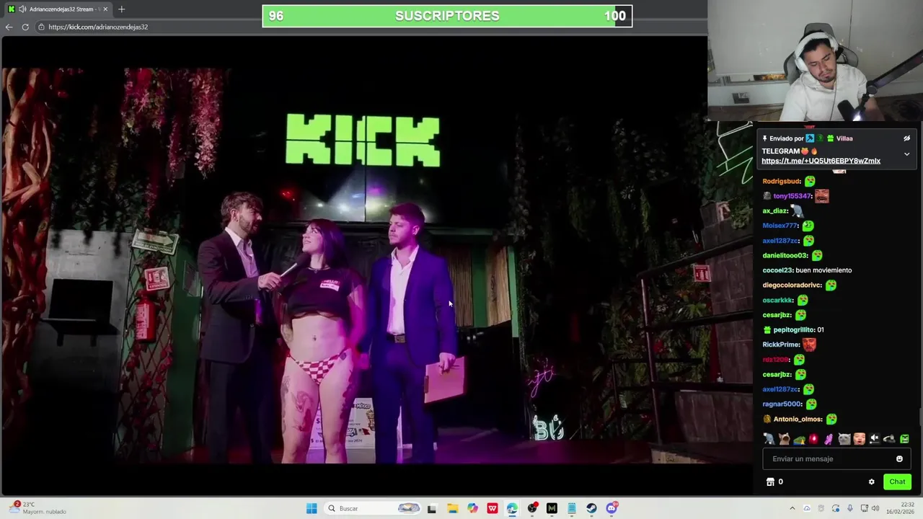Click the Suscriptores goal progress bar
The width and height of the screenshot is (923, 519).
coord(447,16)
